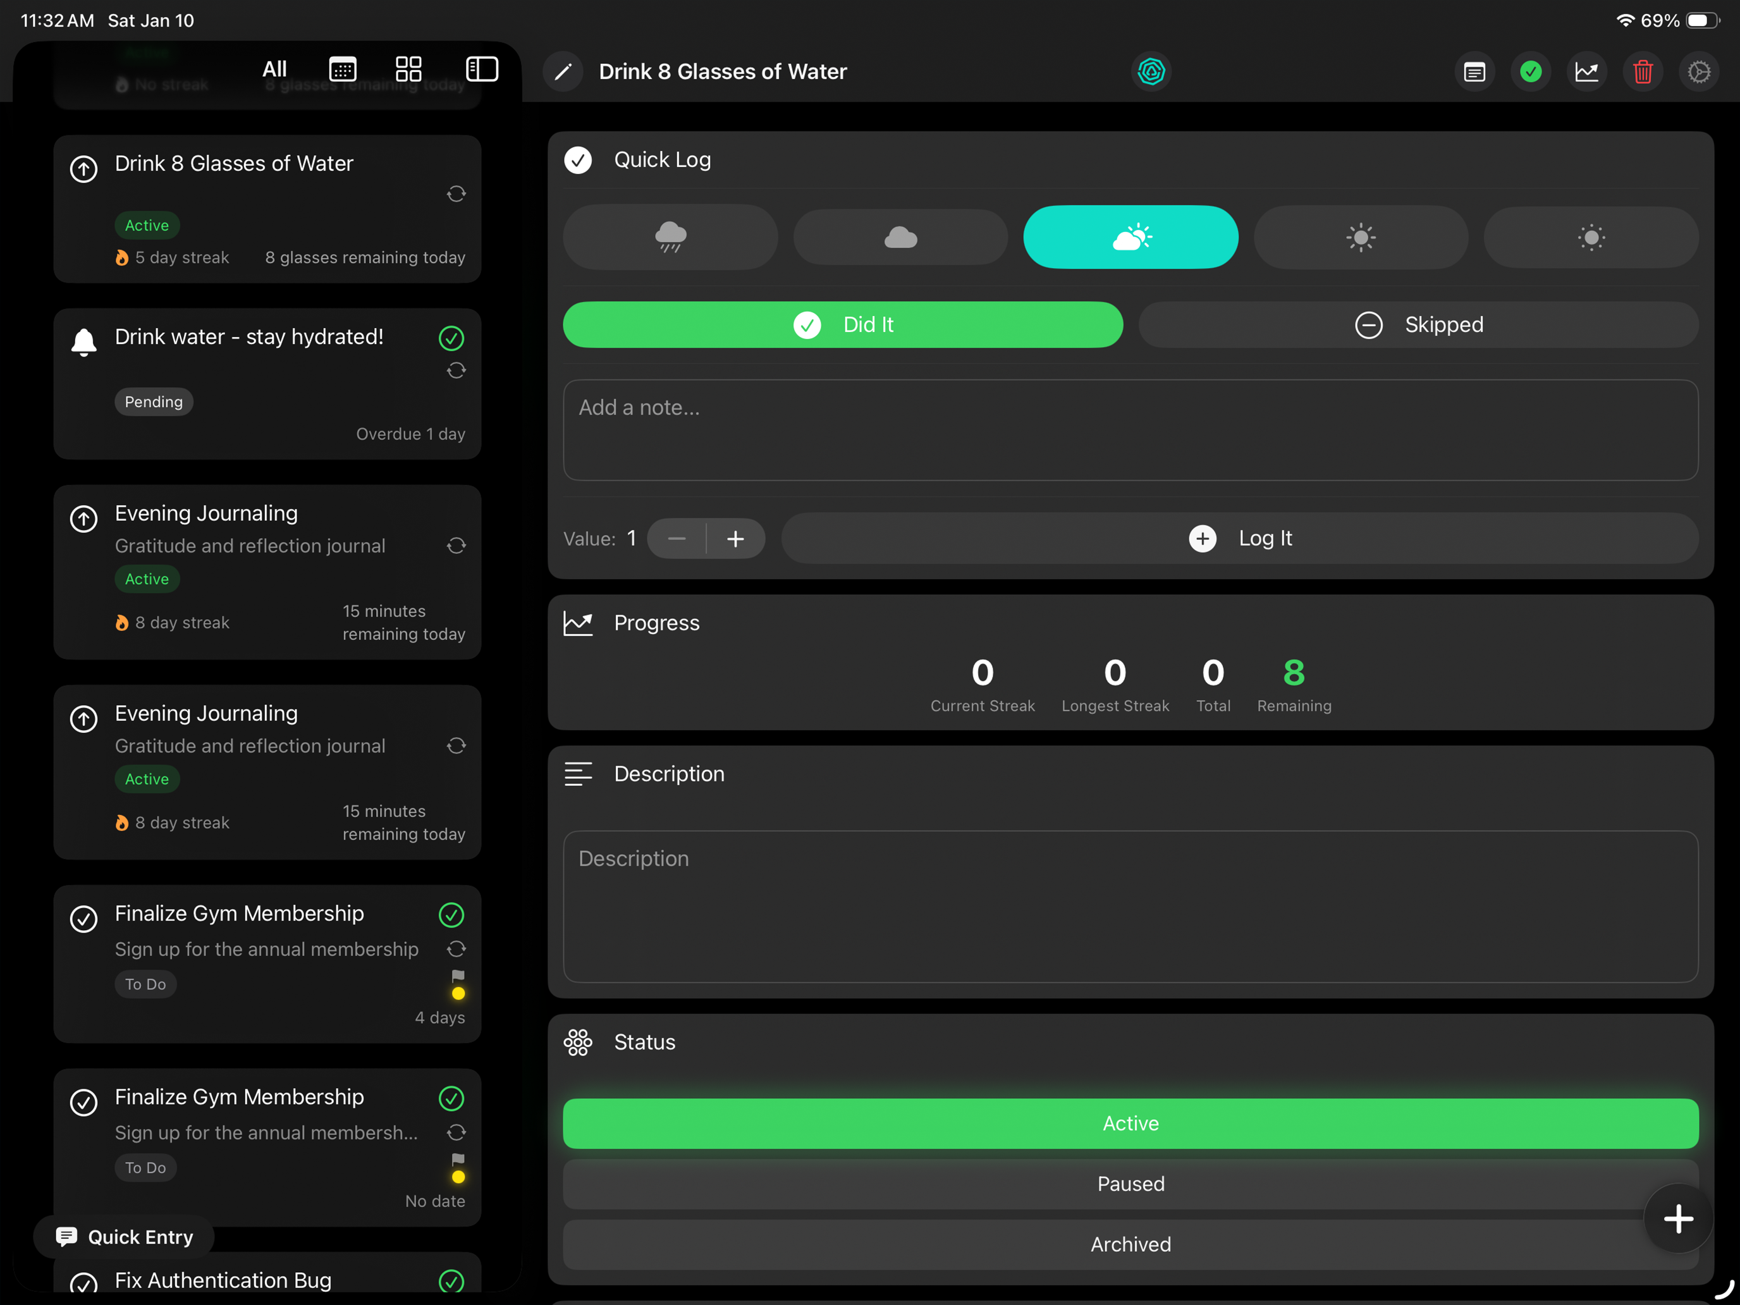The image size is (1740, 1305).
Task: Choose the Did It option
Action: point(842,324)
